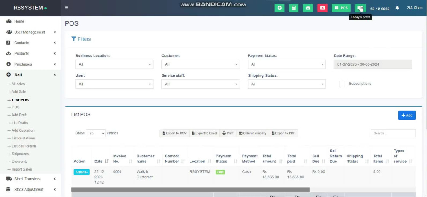Check the Subscriptions checkbox

[x=342, y=84]
